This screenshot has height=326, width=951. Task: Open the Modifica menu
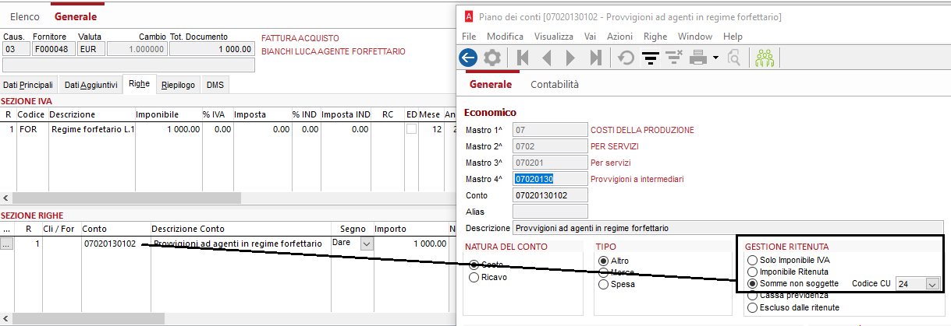click(x=506, y=37)
